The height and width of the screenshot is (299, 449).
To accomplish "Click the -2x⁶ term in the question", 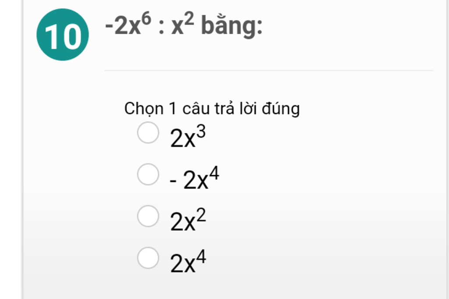I will coord(128,24).
